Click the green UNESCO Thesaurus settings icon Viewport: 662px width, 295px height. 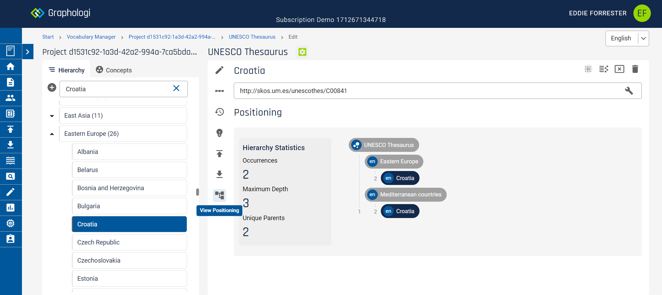click(302, 52)
